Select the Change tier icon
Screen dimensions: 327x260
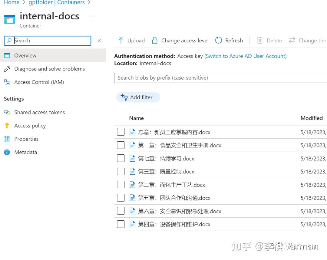coord(292,40)
